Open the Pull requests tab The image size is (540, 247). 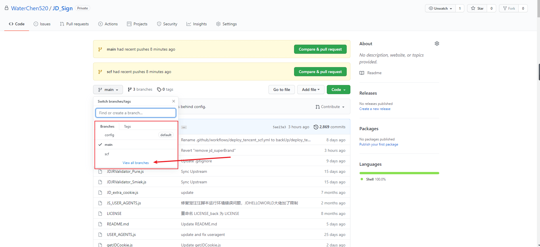point(74,24)
